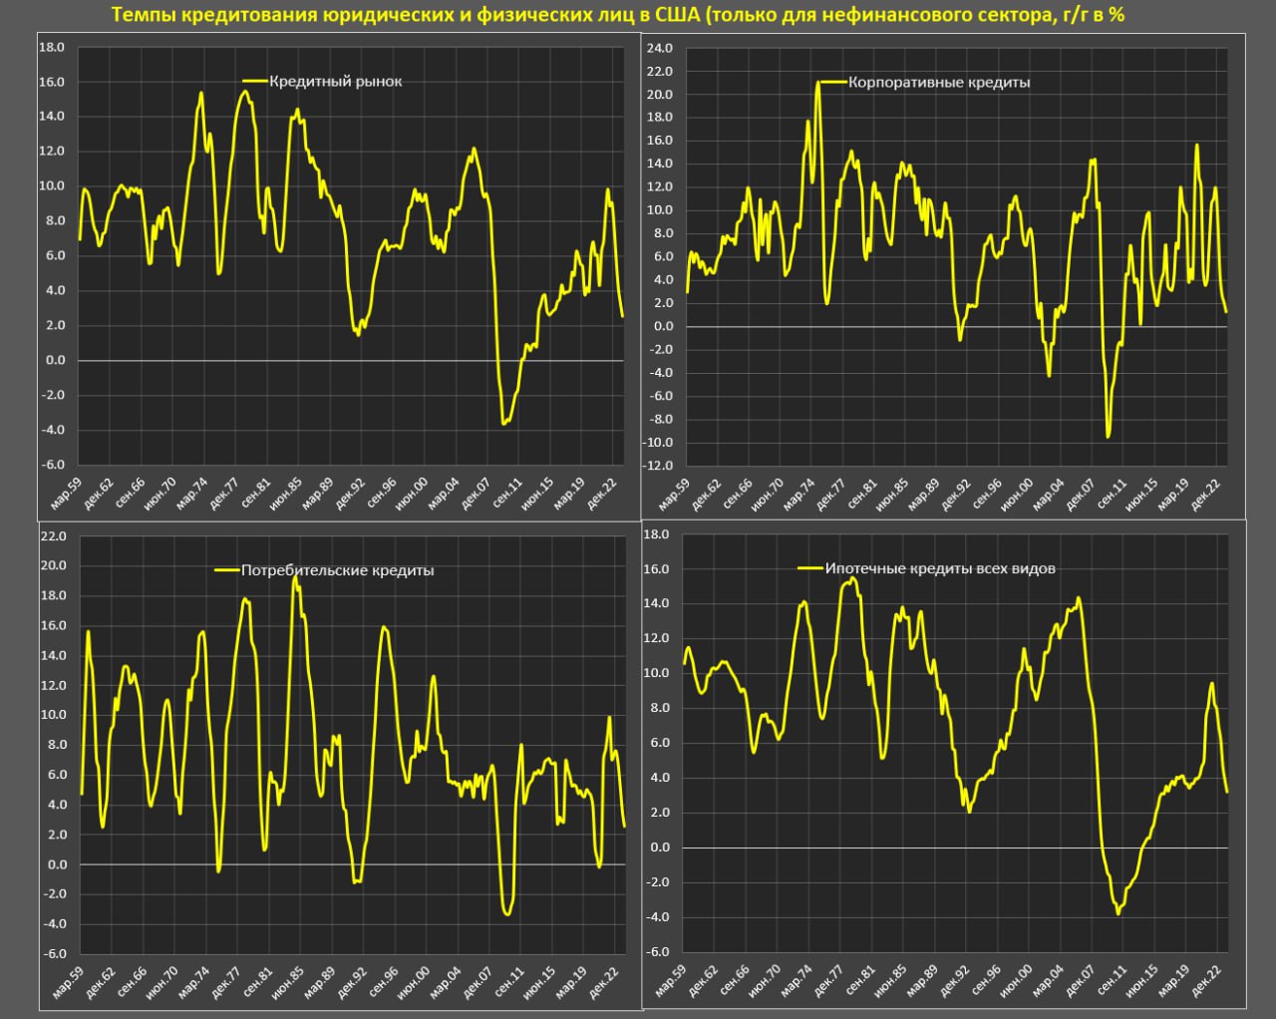
Task: Click the yellow legend line beside 'Кредитный рынок'
Action: click(255, 82)
